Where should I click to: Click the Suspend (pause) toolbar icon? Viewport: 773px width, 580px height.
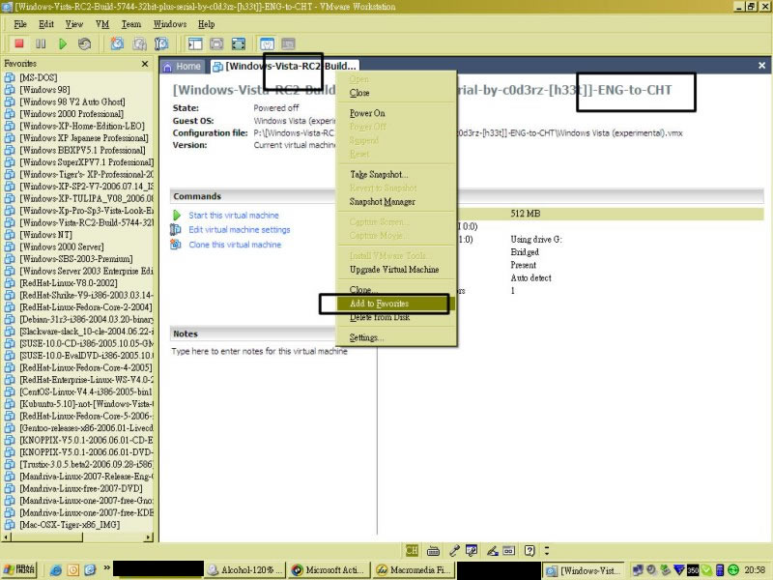[41, 43]
